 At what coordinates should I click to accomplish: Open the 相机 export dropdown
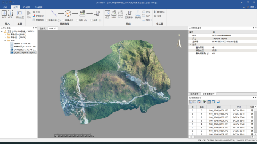click(147, 20)
